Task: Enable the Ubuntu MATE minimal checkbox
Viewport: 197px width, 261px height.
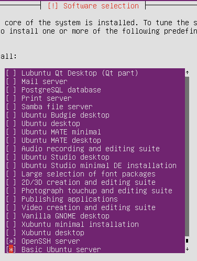Action: 11,132
